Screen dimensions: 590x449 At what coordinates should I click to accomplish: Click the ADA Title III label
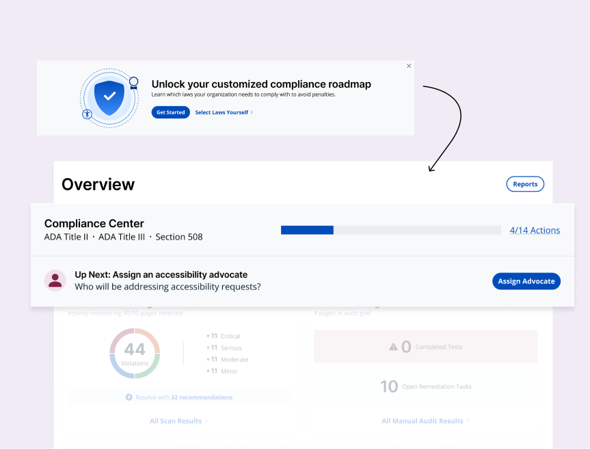pyautogui.click(x=122, y=237)
